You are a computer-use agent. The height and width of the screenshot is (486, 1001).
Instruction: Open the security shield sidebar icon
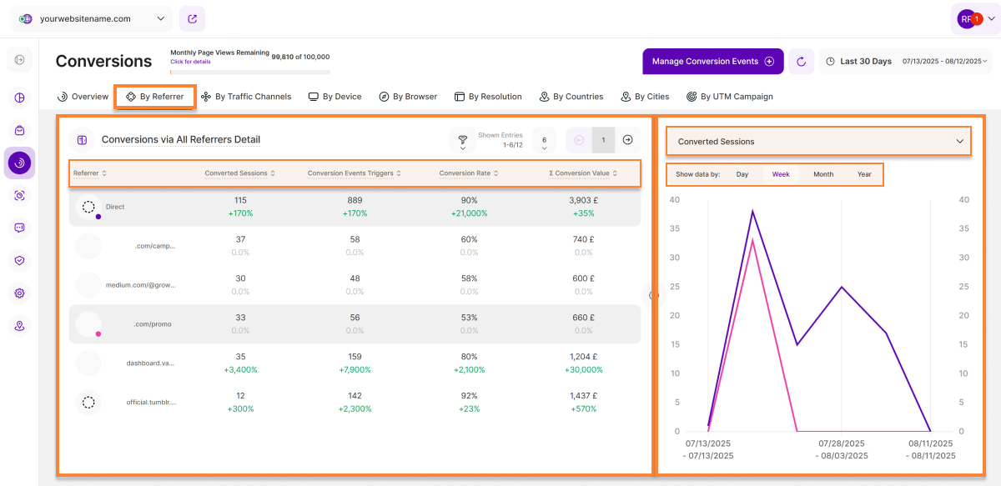(x=20, y=260)
